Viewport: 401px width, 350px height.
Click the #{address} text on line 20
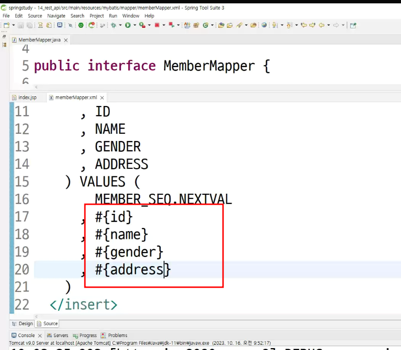tap(133, 269)
